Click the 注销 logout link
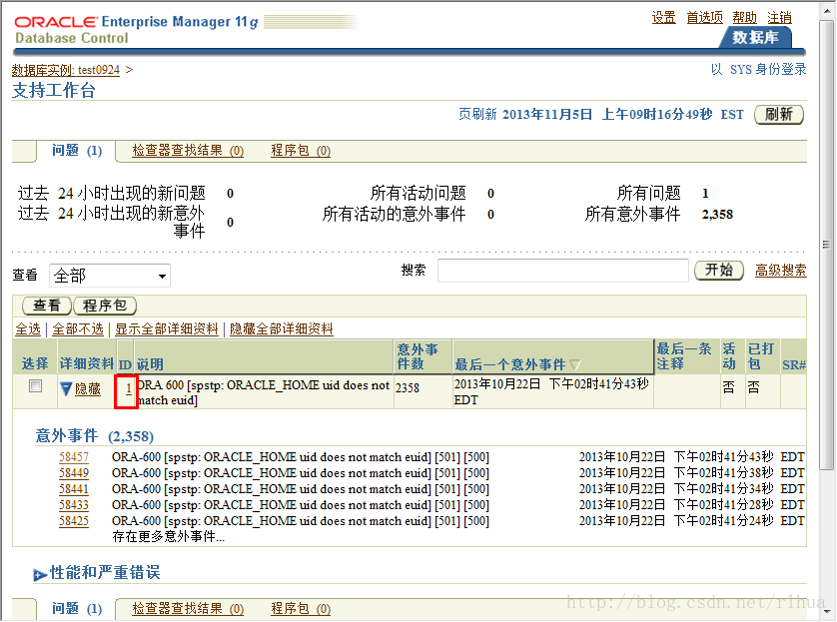 tap(779, 18)
